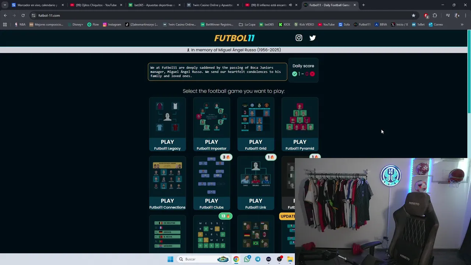Screen dimensions: 471x265
Task: Open the Futbol11 bookmark
Action: pos(362,25)
